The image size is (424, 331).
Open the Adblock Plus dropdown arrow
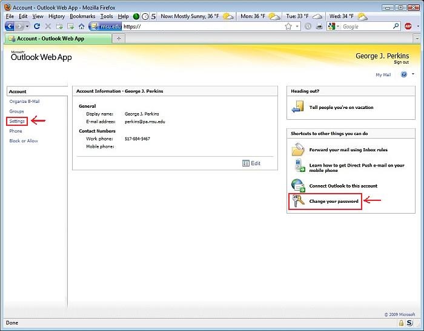coord(418,27)
